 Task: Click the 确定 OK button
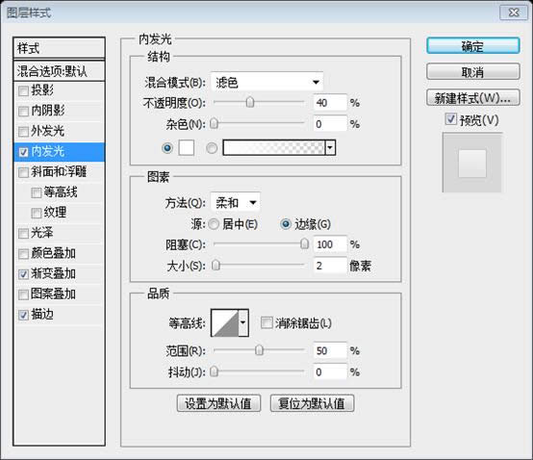coord(472,46)
